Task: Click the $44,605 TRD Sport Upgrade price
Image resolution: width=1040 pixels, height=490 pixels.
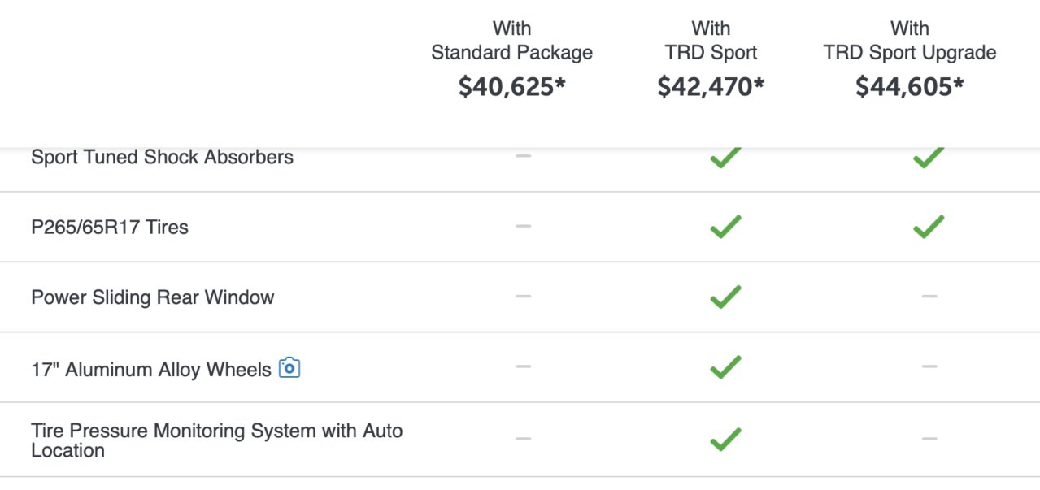Action: [x=909, y=87]
